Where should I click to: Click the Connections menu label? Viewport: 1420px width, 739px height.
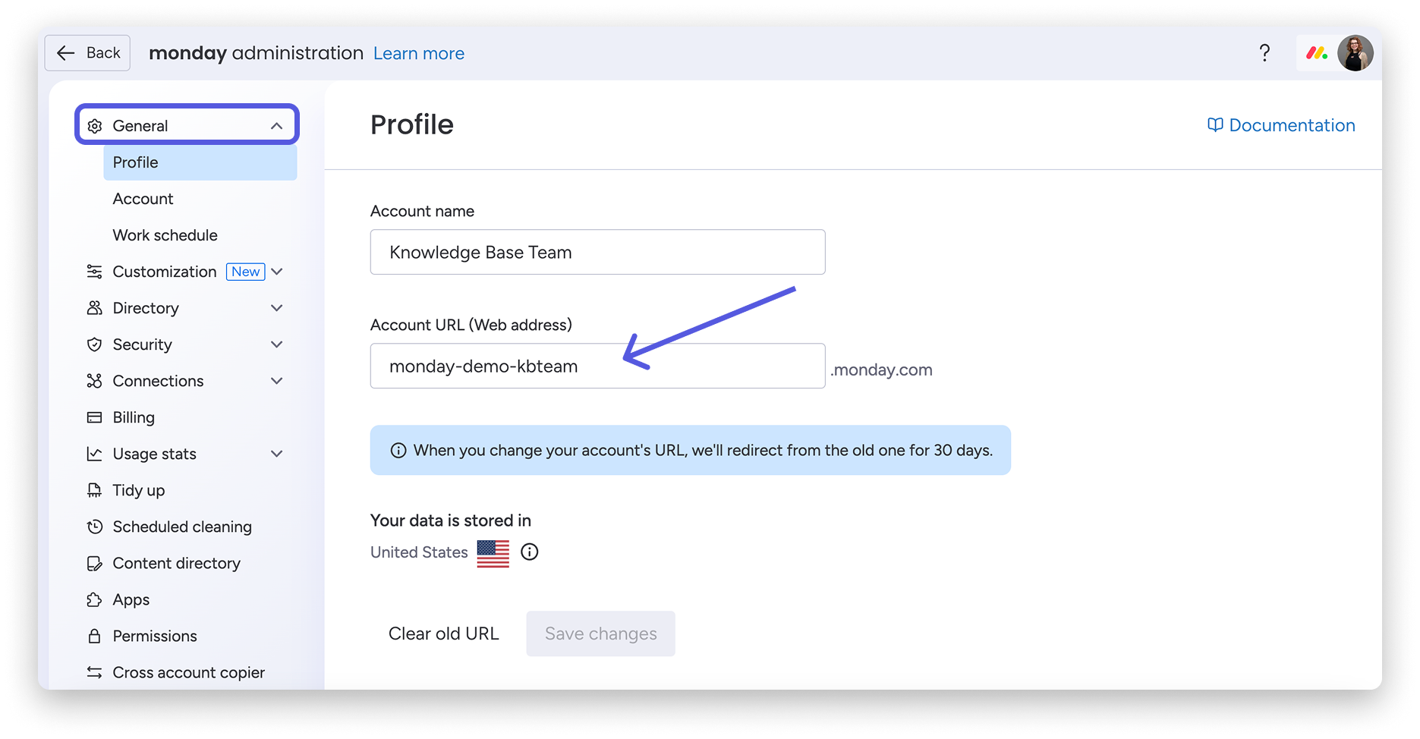click(x=159, y=381)
